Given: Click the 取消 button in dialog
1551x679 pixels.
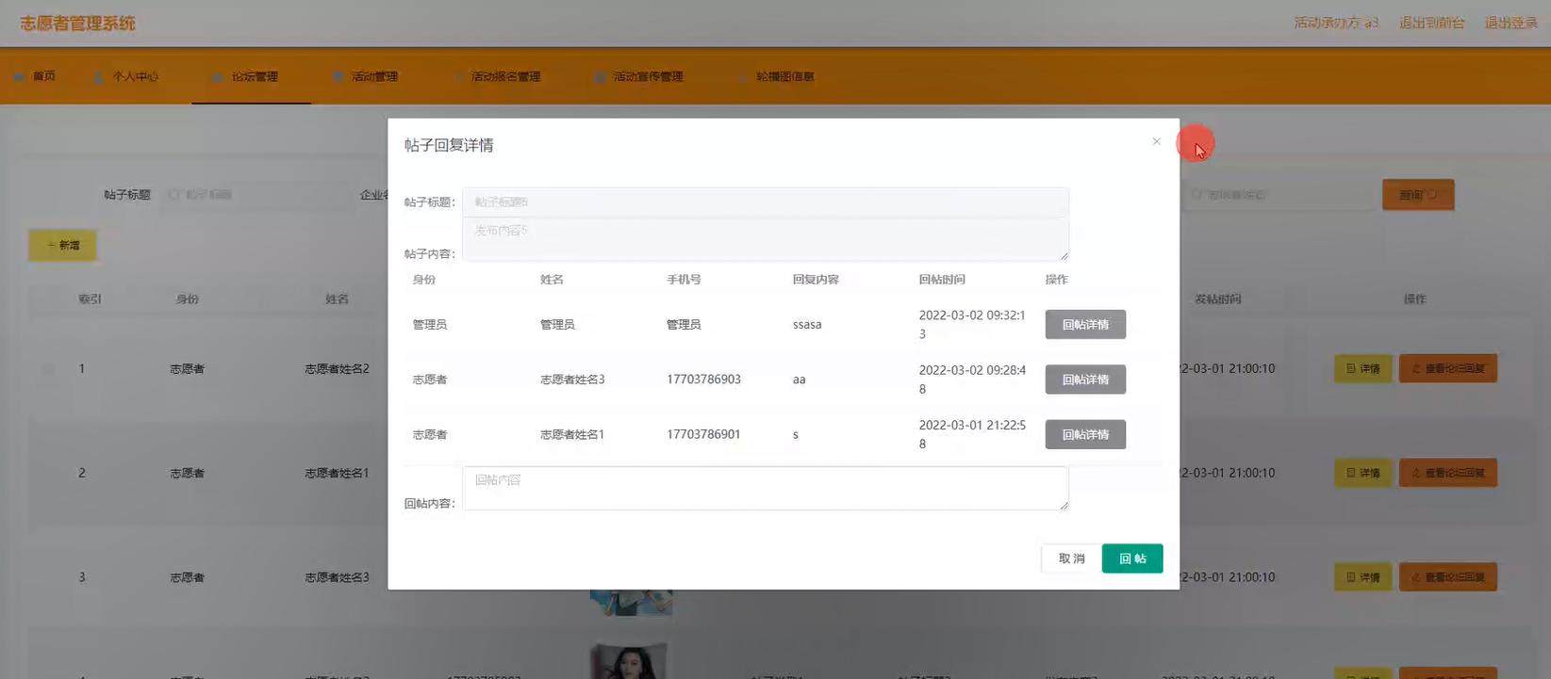Looking at the screenshot, I should [x=1071, y=558].
